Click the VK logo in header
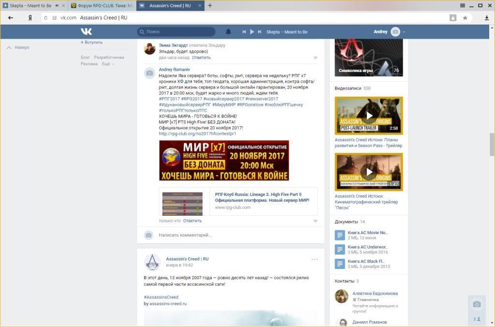The height and width of the screenshot is (327, 495). [86, 31]
